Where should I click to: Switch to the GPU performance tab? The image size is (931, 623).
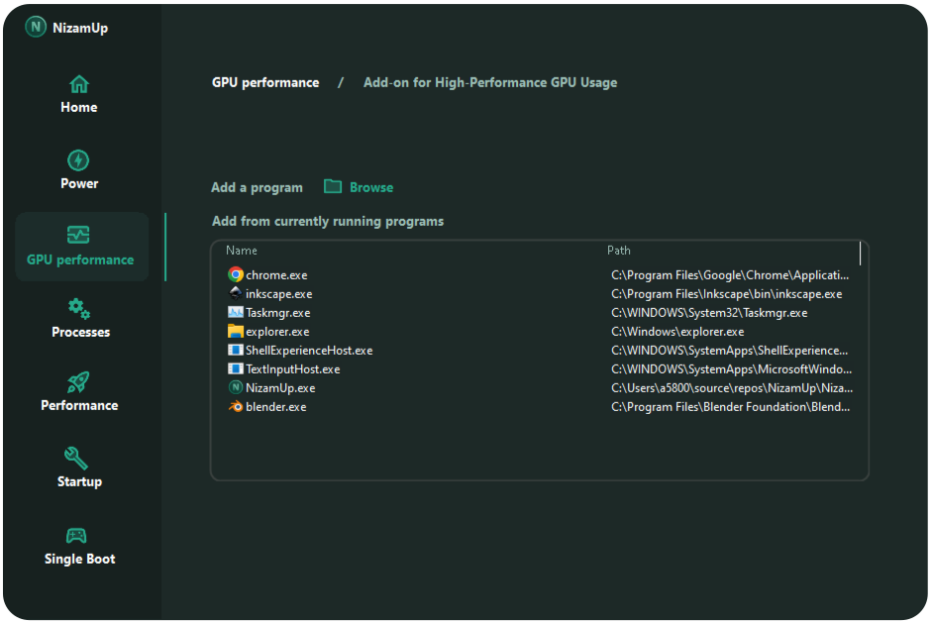pyautogui.click(x=81, y=247)
